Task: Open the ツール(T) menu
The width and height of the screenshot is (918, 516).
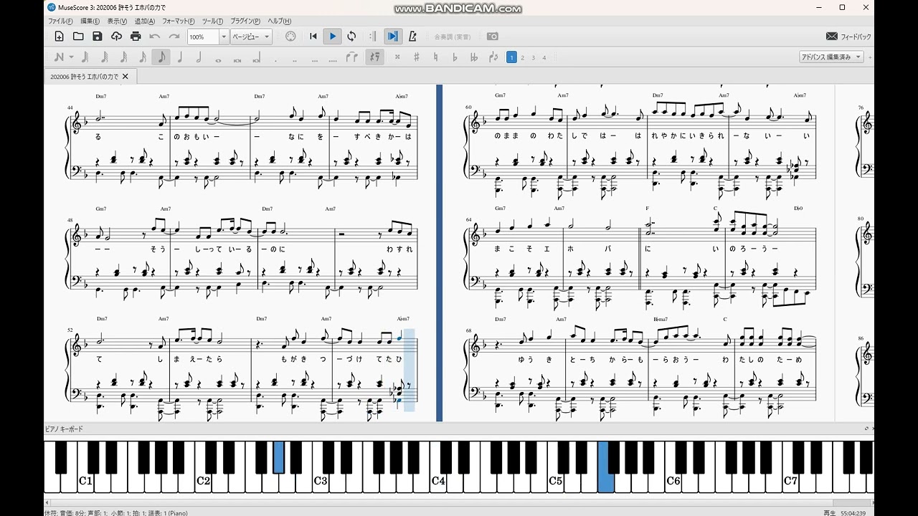Action: coord(212,21)
